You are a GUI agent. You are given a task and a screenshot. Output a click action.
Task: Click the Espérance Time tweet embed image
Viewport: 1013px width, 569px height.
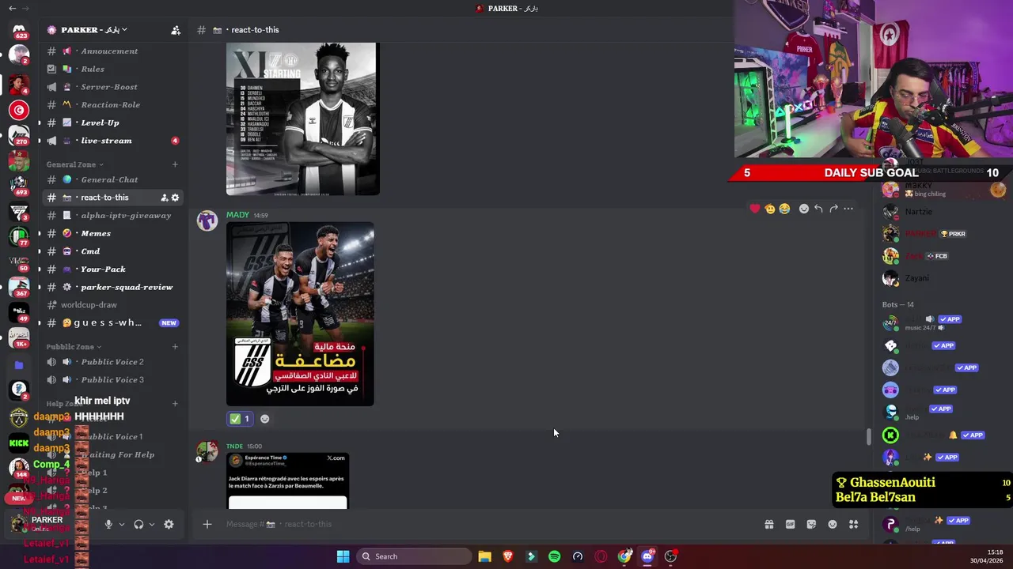point(287,480)
